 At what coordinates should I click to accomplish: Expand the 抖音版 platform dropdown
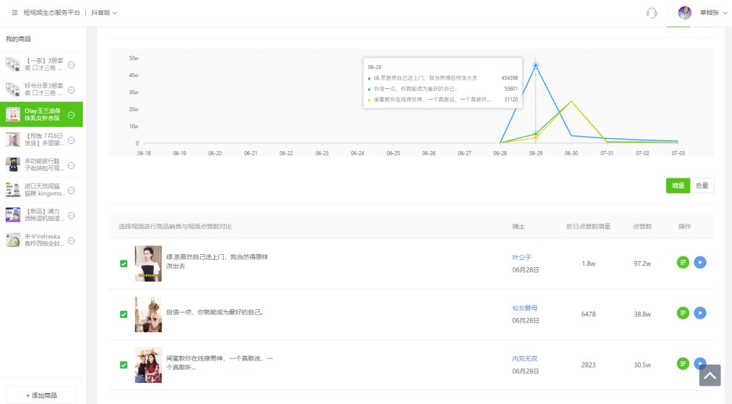point(104,13)
